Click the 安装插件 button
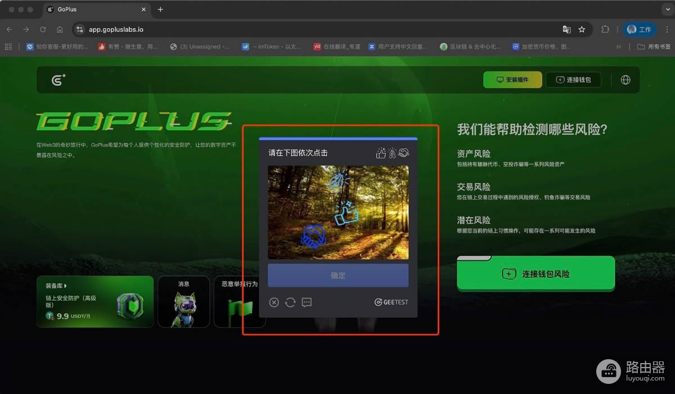This screenshot has height=394, width=675. tap(512, 80)
